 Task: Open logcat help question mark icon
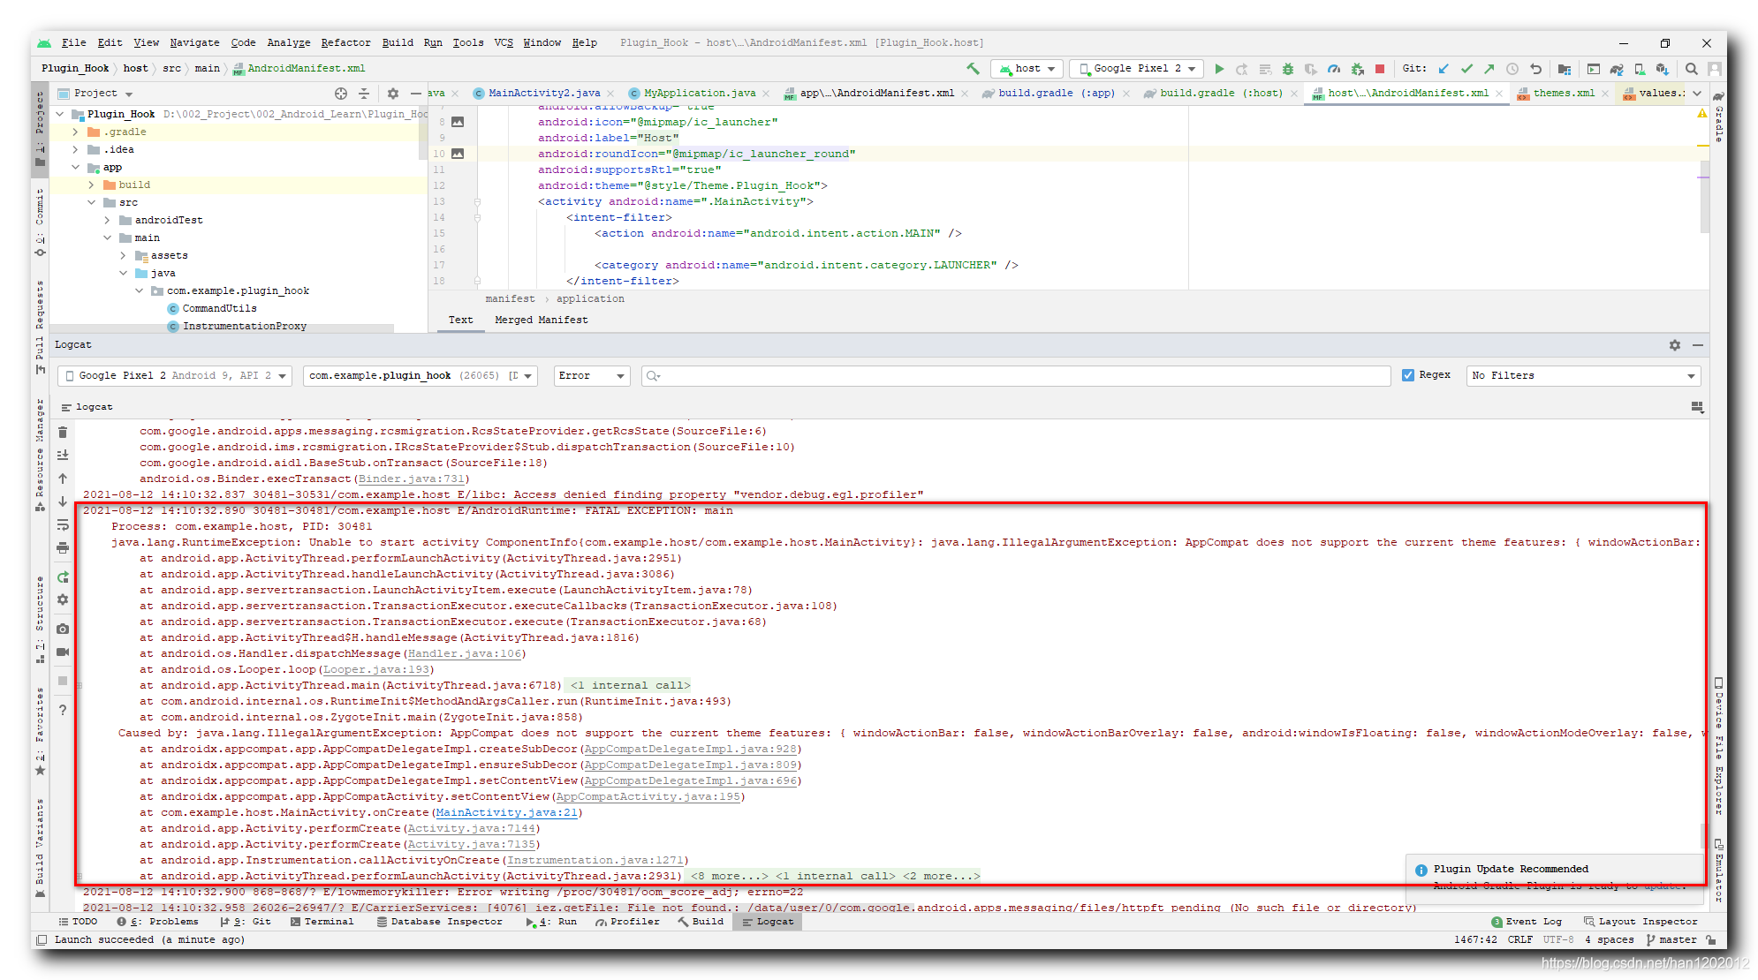63,710
